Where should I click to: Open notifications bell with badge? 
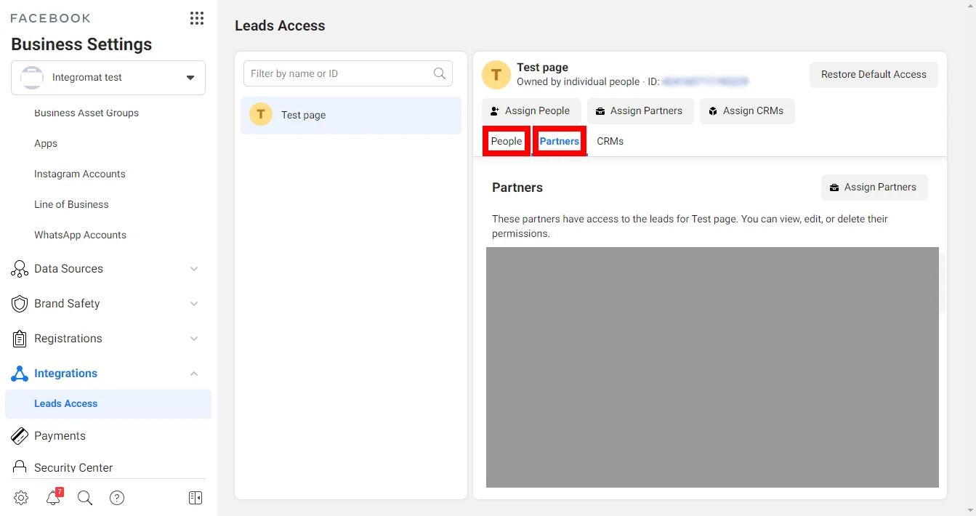pos(53,498)
